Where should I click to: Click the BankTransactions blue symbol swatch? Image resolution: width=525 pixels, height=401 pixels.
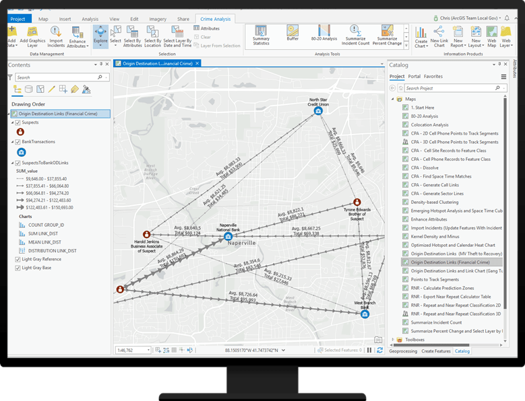click(x=22, y=152)
